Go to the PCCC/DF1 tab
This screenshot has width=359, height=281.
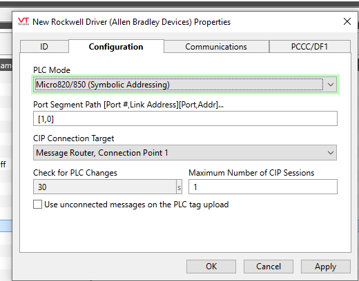click(309, 47)
